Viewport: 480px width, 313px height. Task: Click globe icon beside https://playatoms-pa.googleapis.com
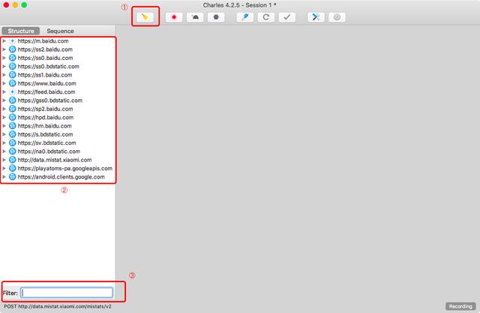pos(13,168)
